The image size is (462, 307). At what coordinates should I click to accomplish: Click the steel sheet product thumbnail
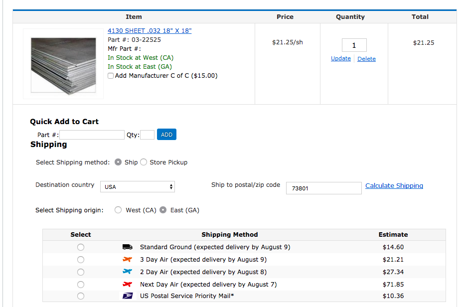63,64
